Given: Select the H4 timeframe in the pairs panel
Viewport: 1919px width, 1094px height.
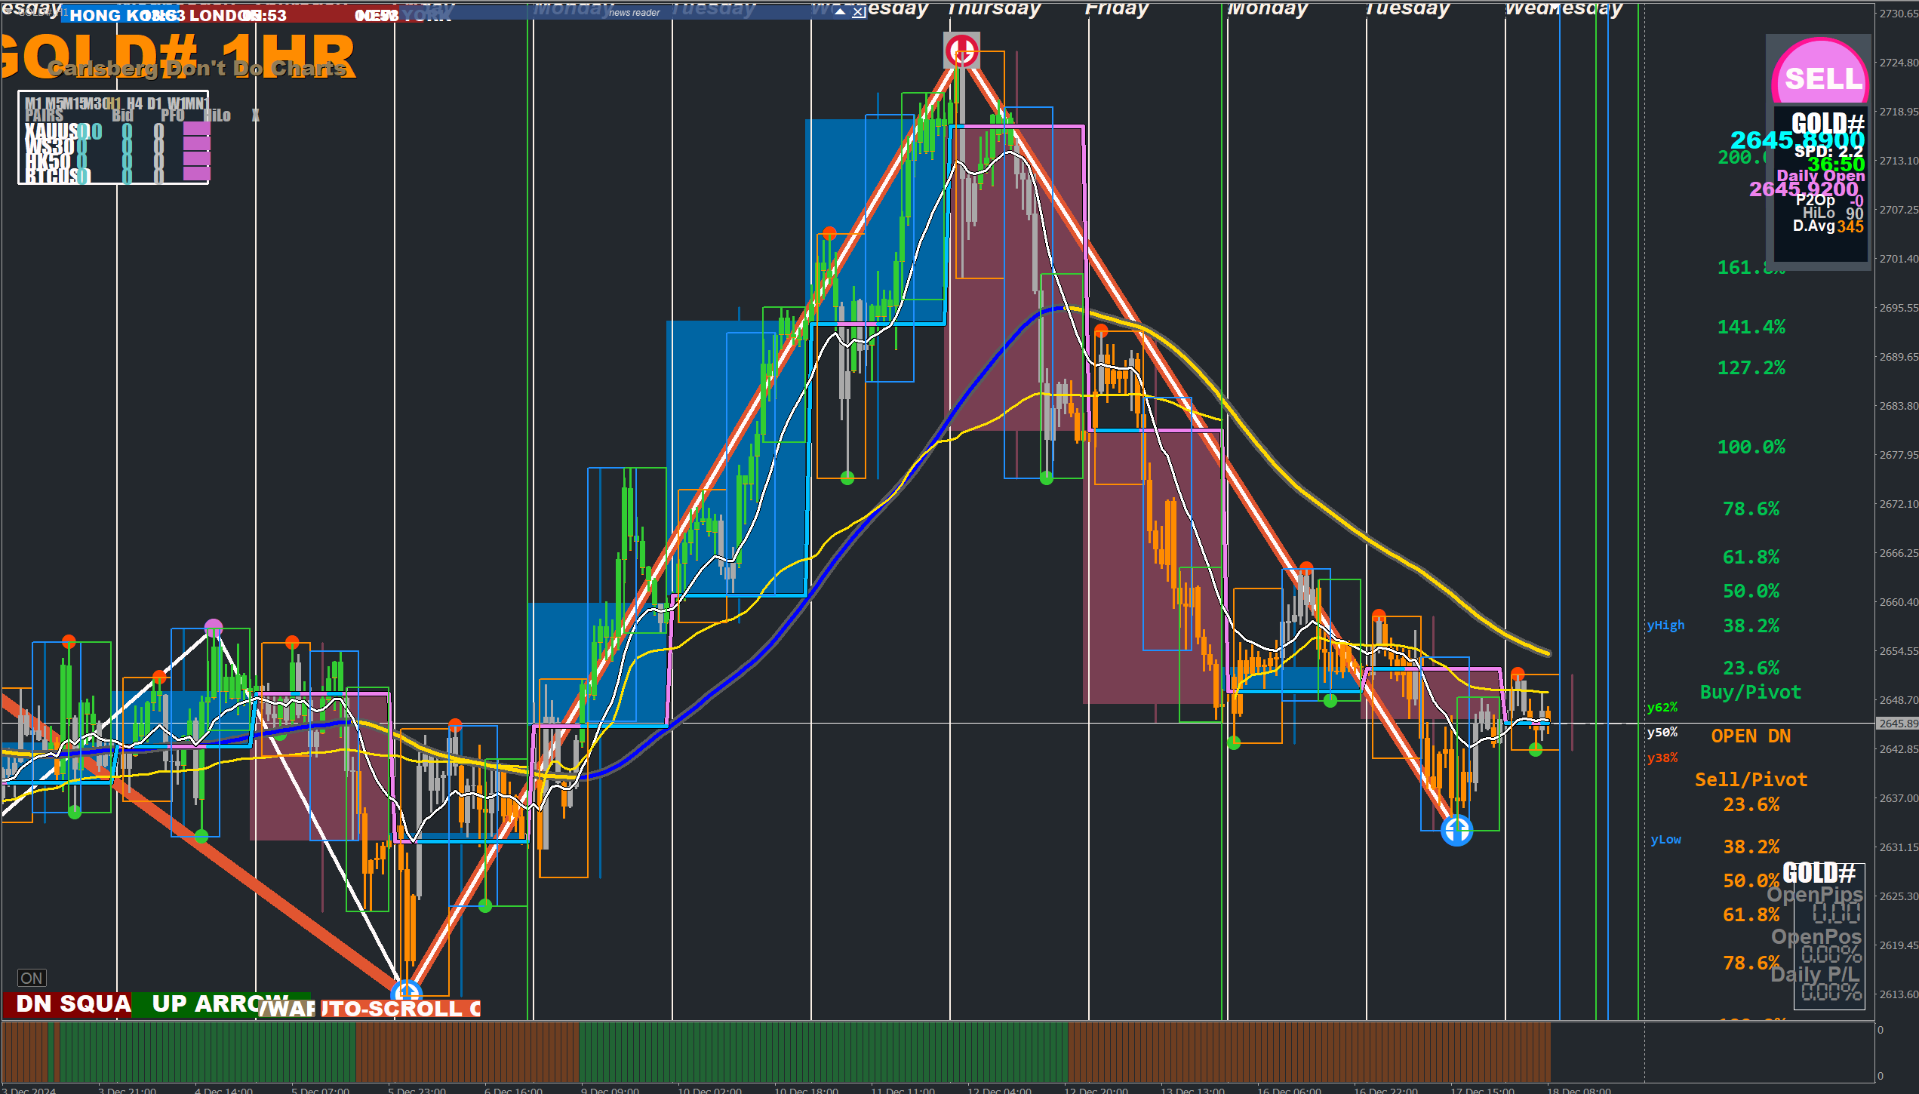Looking at the screenshot, I should click(134, 103).
